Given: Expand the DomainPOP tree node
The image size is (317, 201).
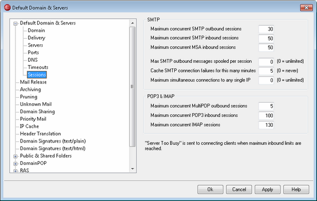Looking at the screenshot, I should point(15,163).
